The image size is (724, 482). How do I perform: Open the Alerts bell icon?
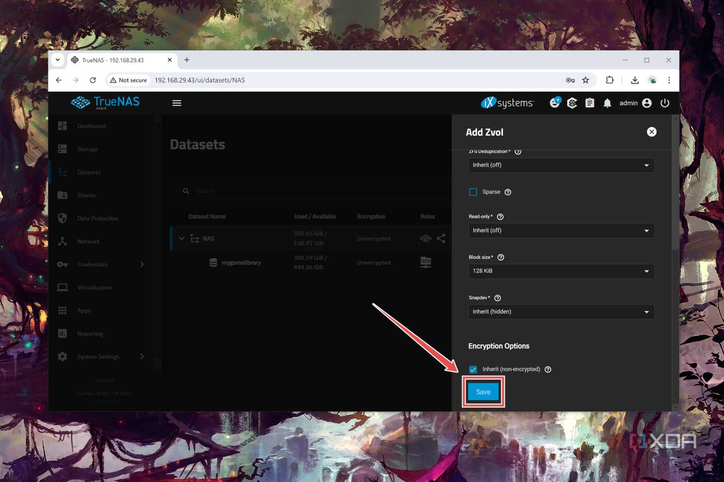click(607, 103)
